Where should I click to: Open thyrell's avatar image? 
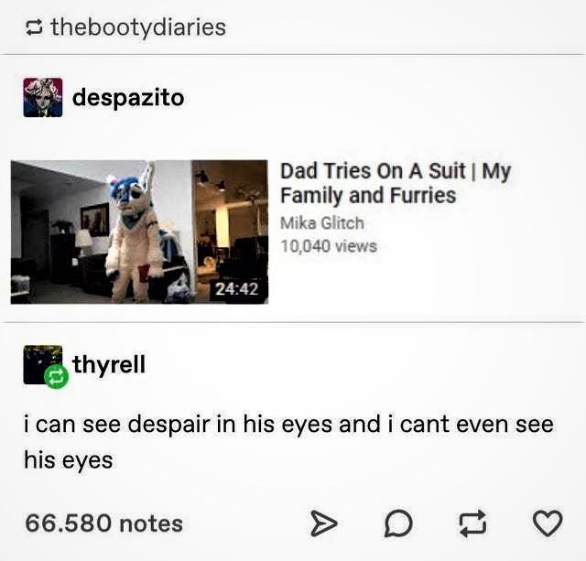[x=42, y=364]
